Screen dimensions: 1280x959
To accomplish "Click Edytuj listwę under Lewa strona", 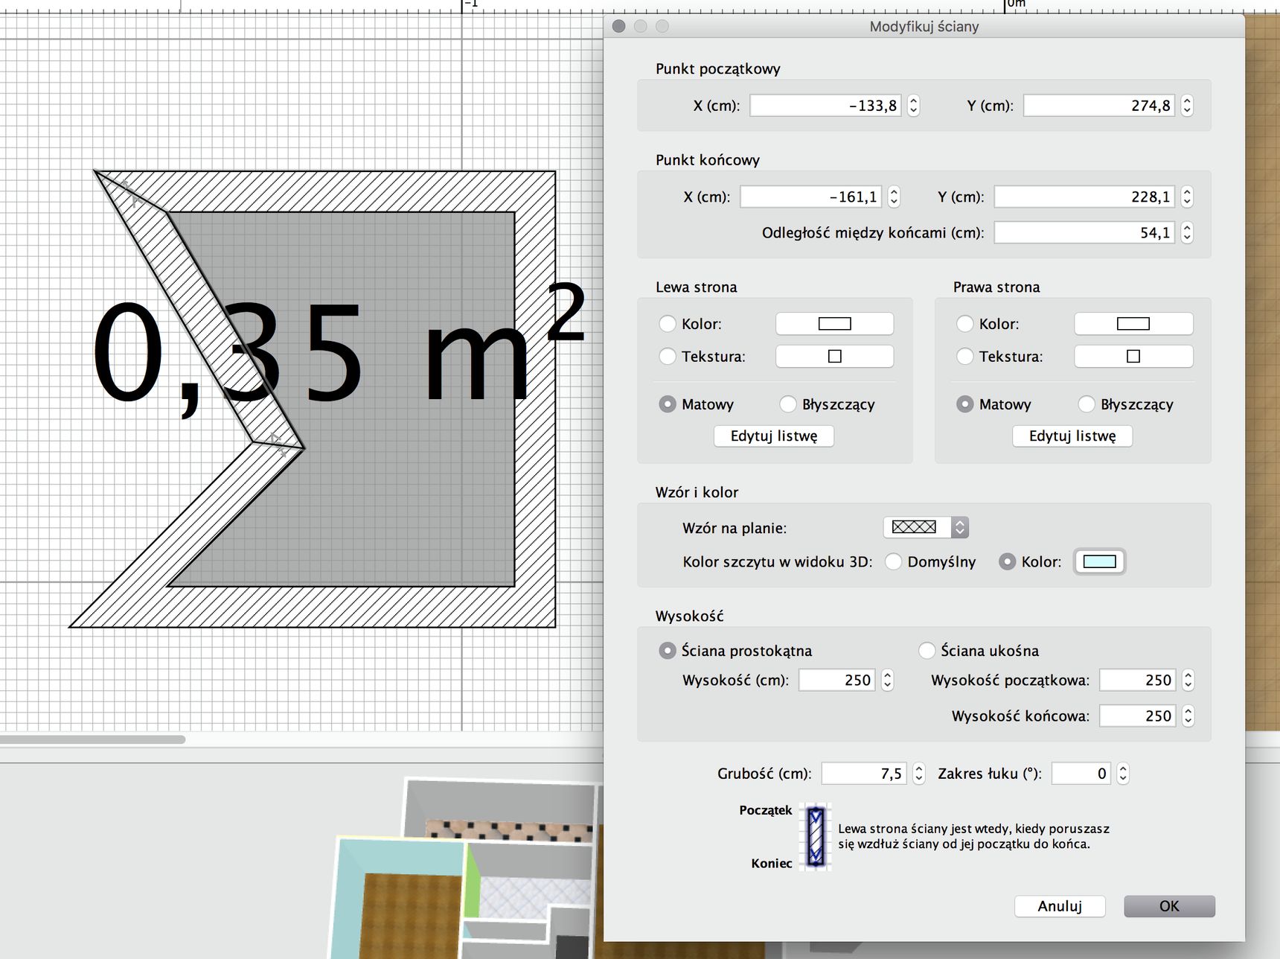I will pyautogui.click(x=774, y=436).
